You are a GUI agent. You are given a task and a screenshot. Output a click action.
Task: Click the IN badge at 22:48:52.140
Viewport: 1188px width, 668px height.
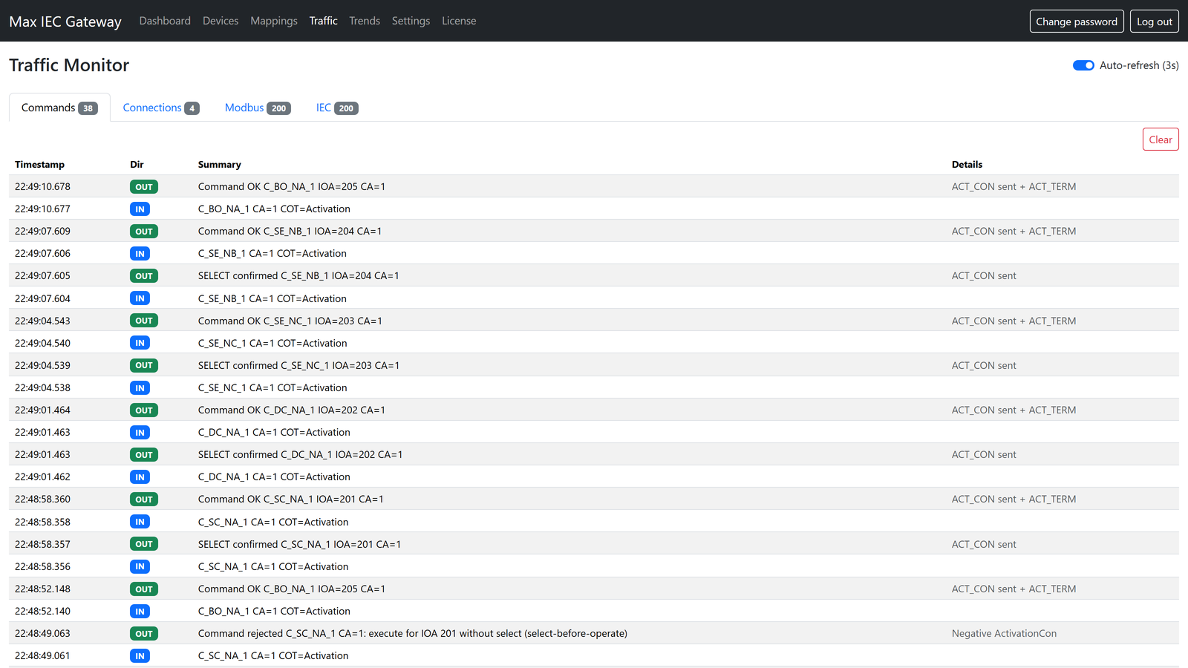click(x=140, y=612)
